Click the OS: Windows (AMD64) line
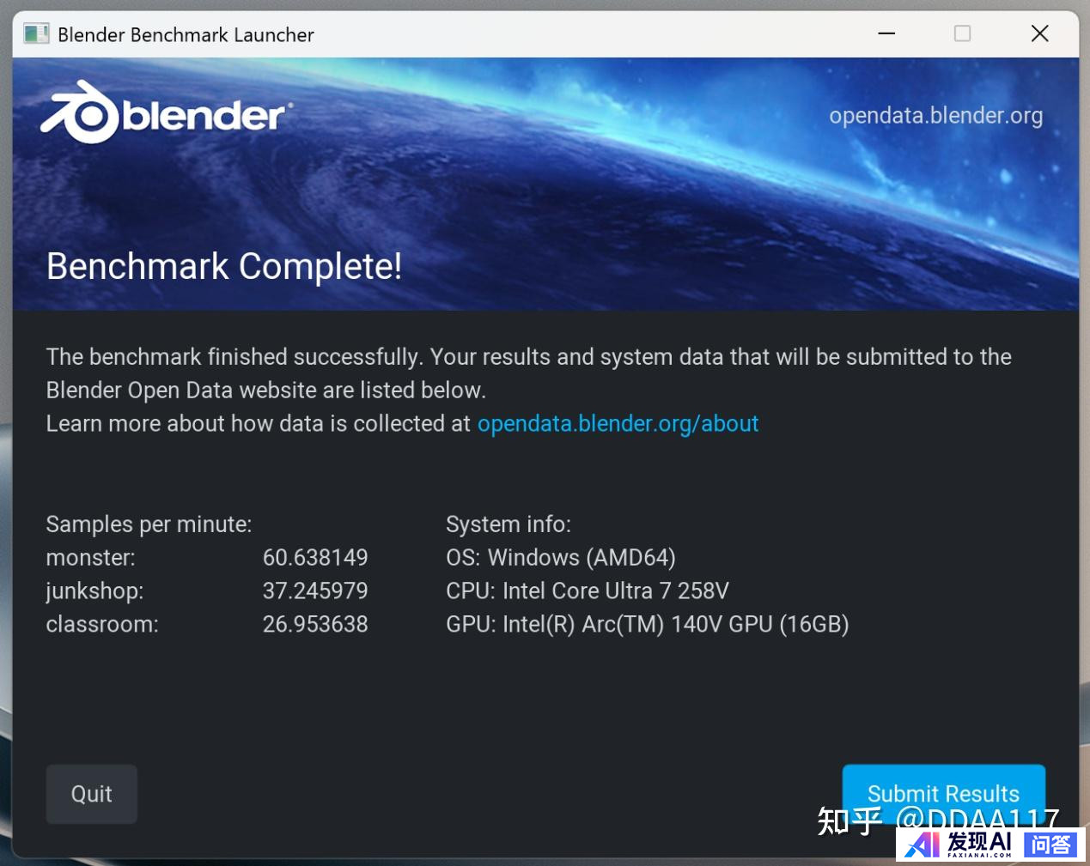The image size is (1090, 866). point(561,558)
